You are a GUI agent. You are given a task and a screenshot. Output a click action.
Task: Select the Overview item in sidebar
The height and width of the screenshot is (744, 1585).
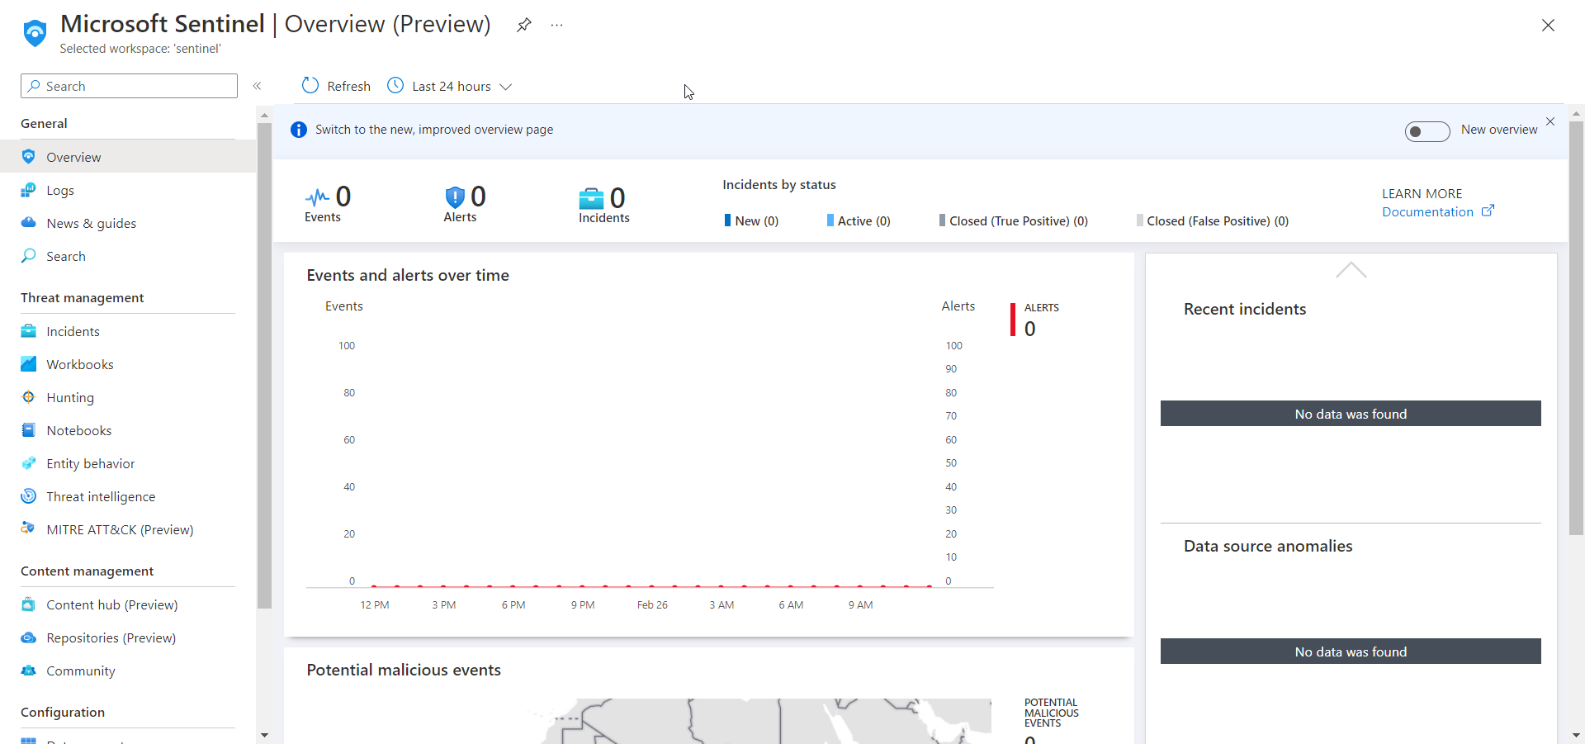tap(128, 157)
